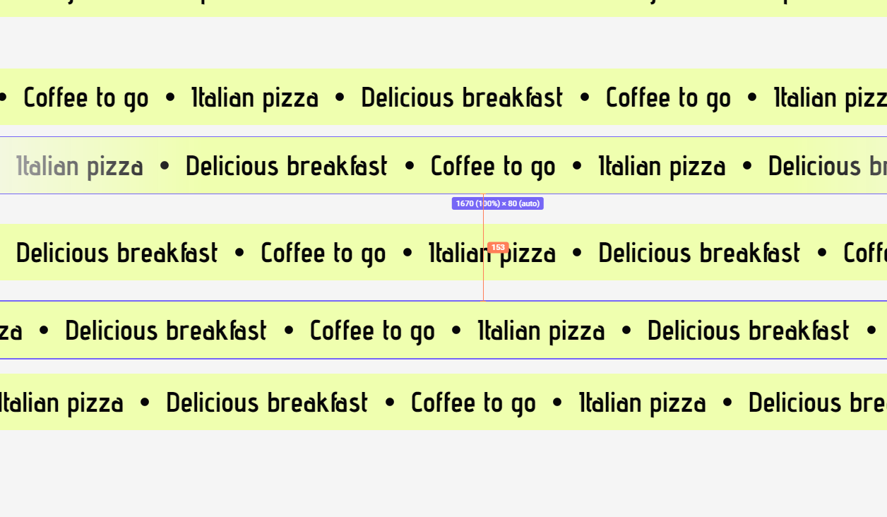Click rightmost "Delicious breakfast" in 153-badge ticker row
The image size is (887, 517).
699,253
